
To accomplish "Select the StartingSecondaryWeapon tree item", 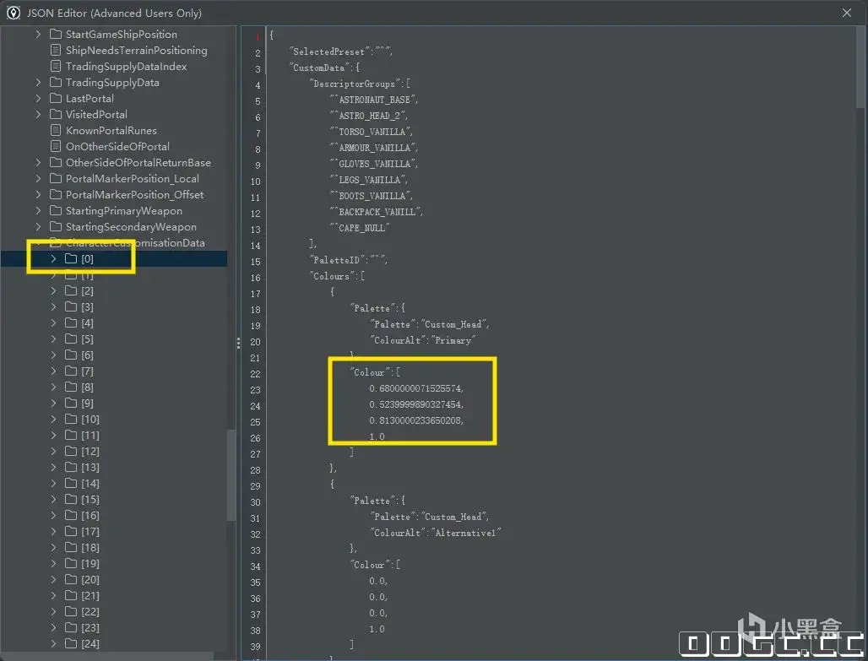I will 131,227.
